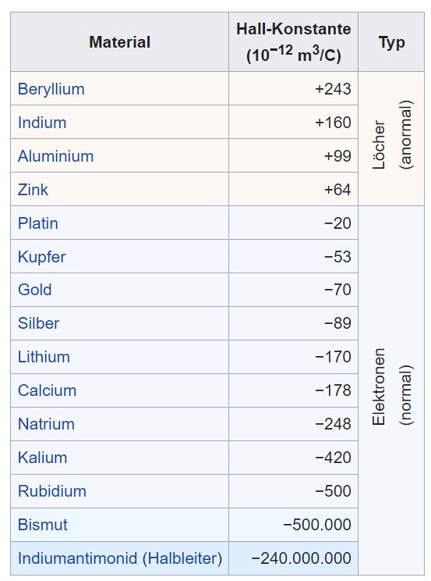Follow the Silber link

(x=38, y=323)
